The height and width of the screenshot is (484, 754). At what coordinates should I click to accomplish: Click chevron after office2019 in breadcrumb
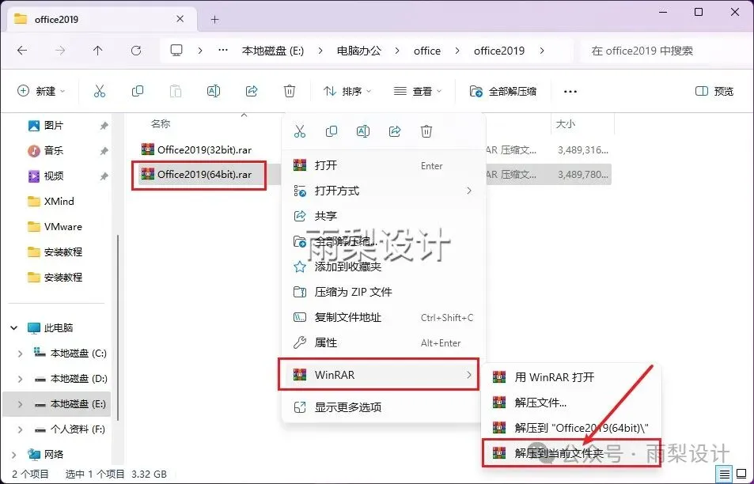542,51
